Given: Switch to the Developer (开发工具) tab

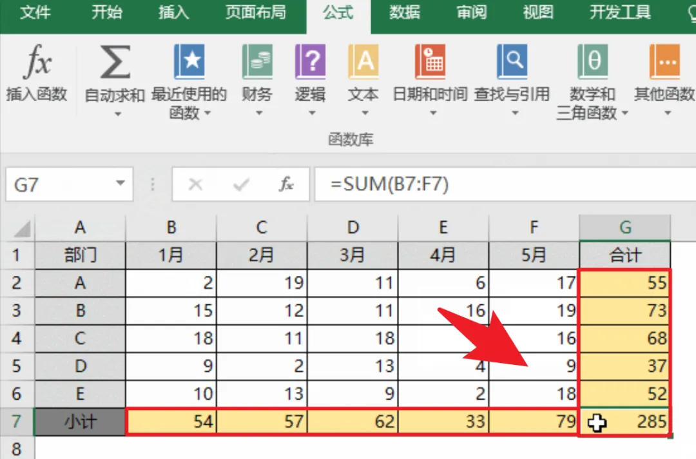Looking at the screenshot, I should click(x=620, y=12).
